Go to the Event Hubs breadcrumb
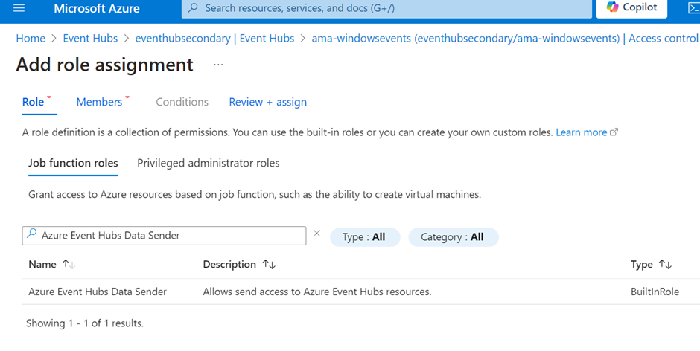The image size is (700, 351). 90,39
